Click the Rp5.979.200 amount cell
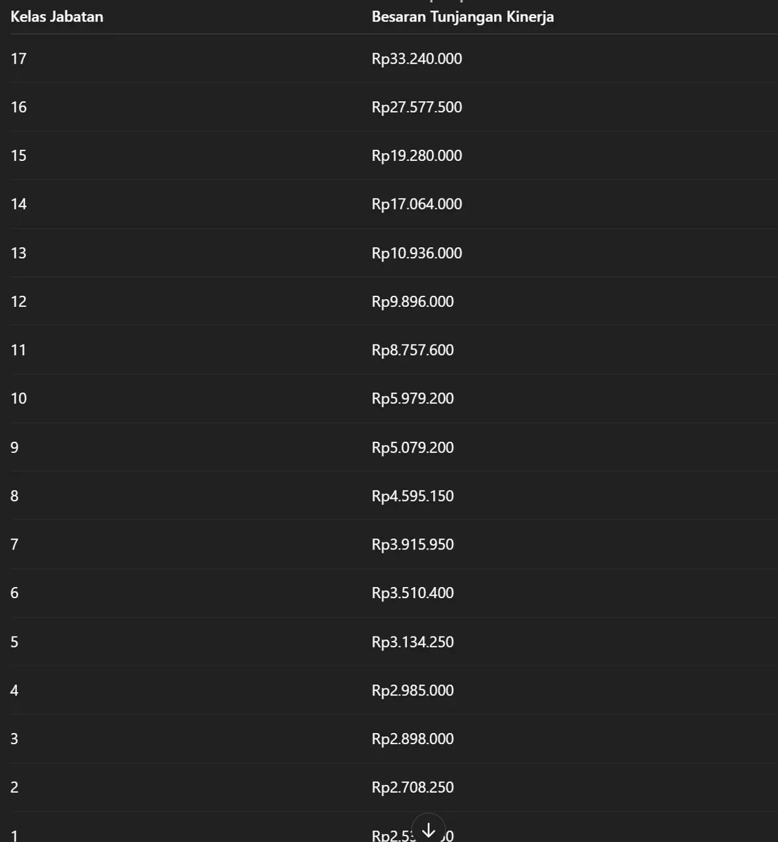 (x=413, y=398)
